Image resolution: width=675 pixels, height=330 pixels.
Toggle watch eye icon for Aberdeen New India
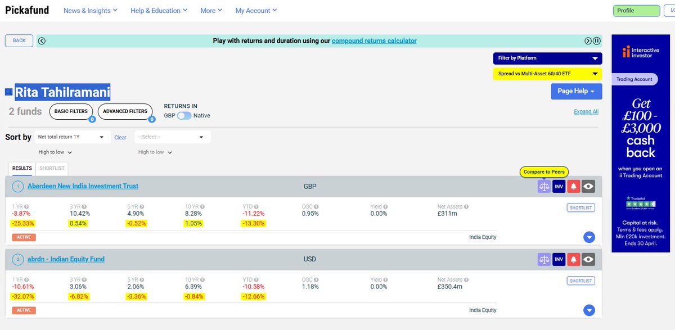(588, 186)
